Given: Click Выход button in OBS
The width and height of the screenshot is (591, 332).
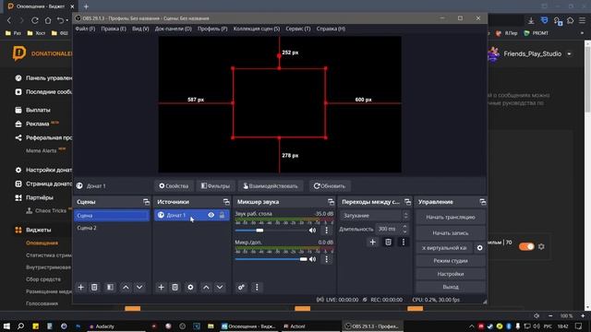Looking at the screenshot, I should (451, 287).
